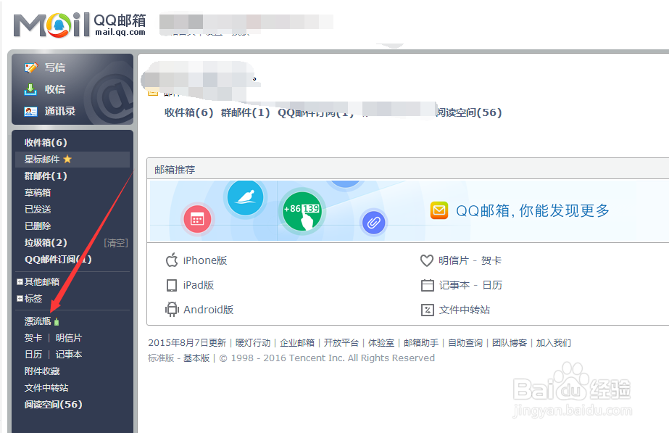This screenshot has height=433, width=669.
Task: Open Android版 via the robot icon
Action: (172, 310)
